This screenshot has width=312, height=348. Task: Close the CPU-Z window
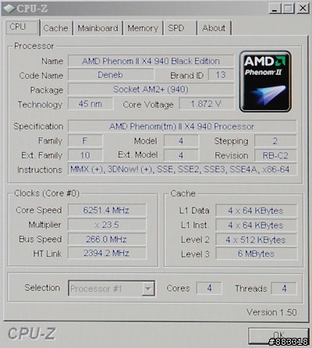(x=303, y=9)
